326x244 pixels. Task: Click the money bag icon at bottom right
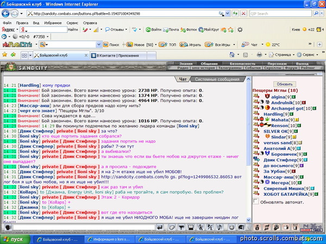257,228
